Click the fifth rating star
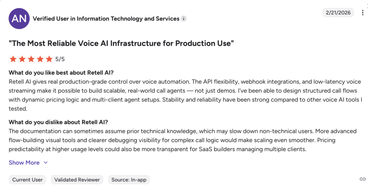This screenshot has width=368, height=186. tap(49, 59)
